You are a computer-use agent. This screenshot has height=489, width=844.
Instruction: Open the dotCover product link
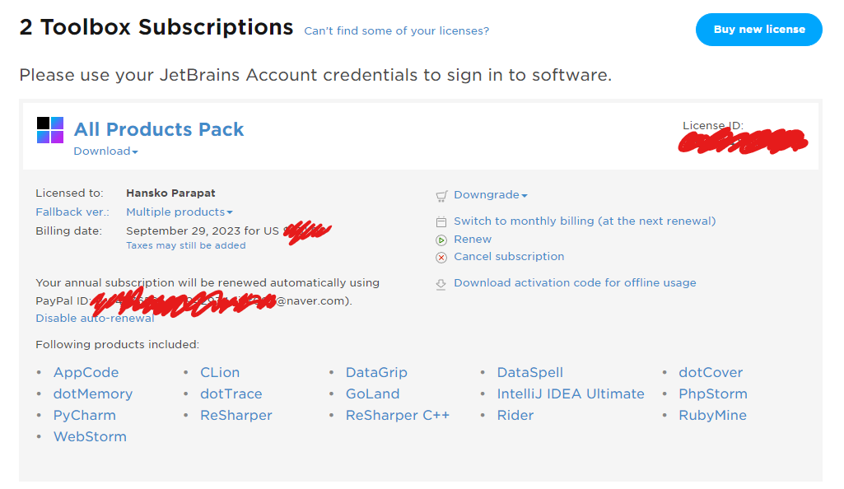(711, 372)
